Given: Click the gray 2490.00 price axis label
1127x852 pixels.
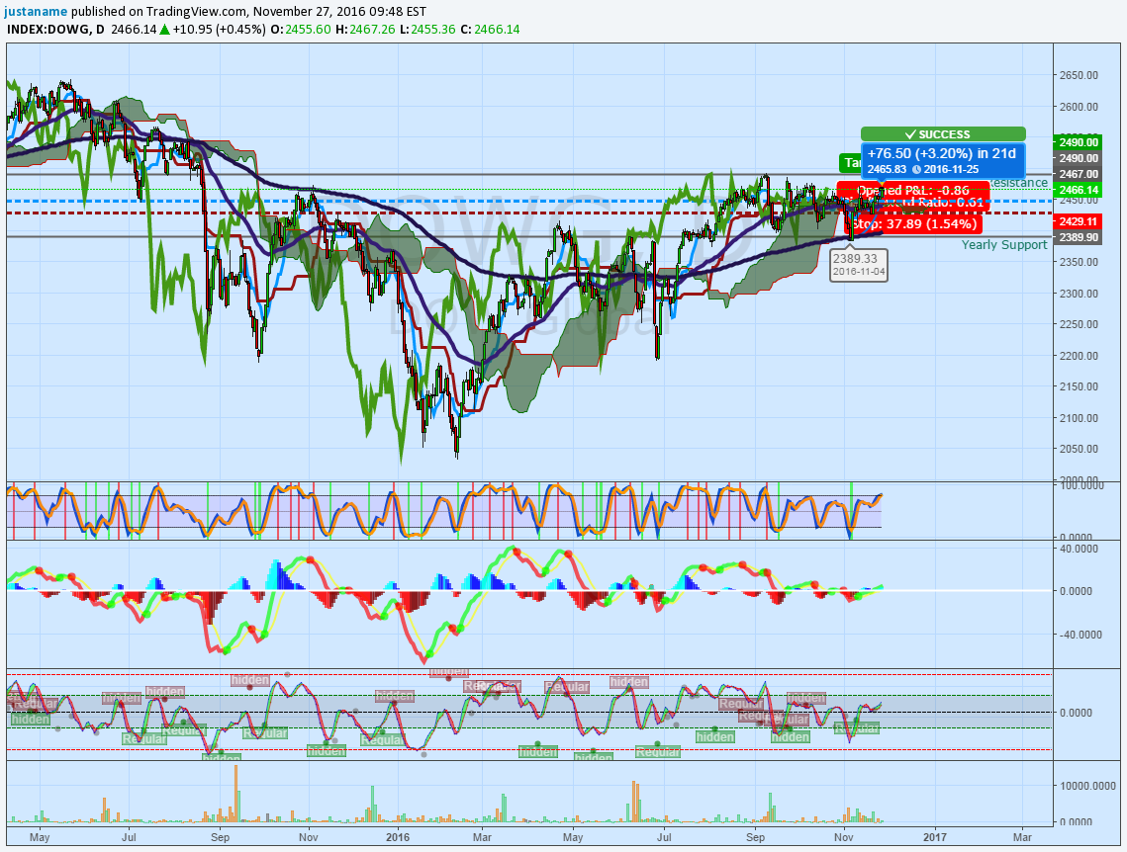Looking at the screenshot, I should (x=1077, y=158).
